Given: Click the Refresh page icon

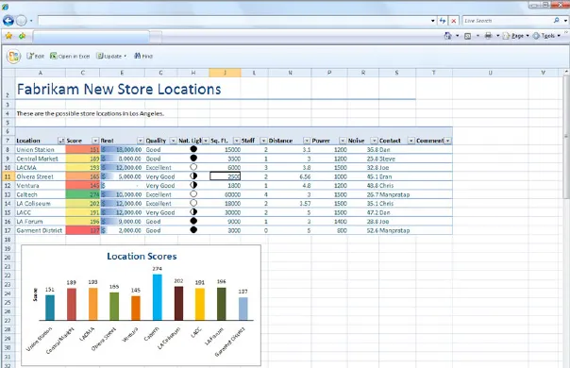Looking at the screenshot, I should click(443, 21).
